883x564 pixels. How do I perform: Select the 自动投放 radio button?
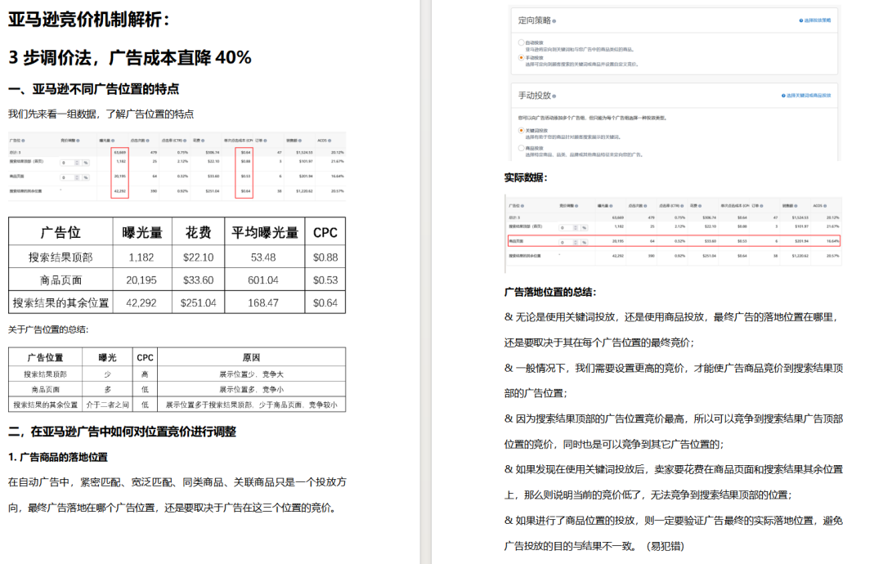(x=522, y=42)
